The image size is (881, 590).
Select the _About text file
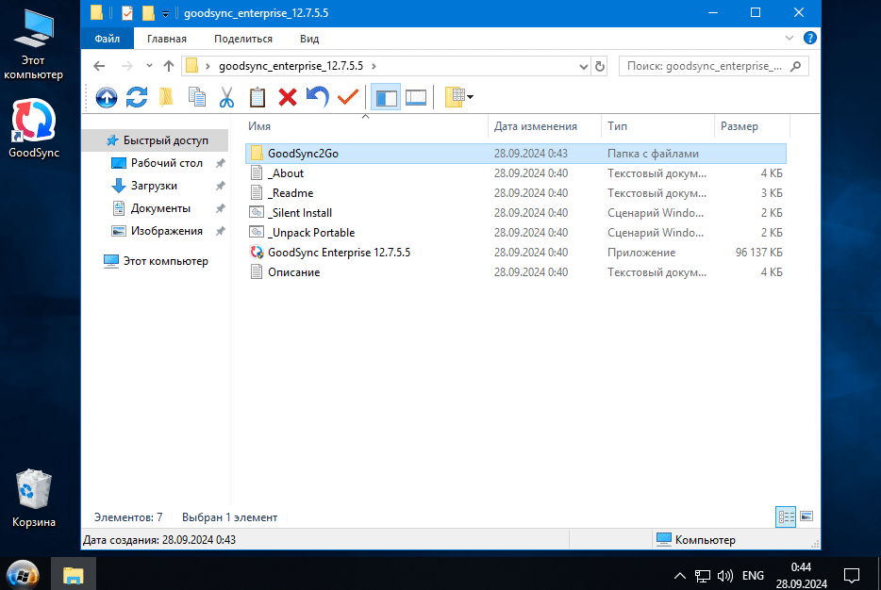click(515, 173)
